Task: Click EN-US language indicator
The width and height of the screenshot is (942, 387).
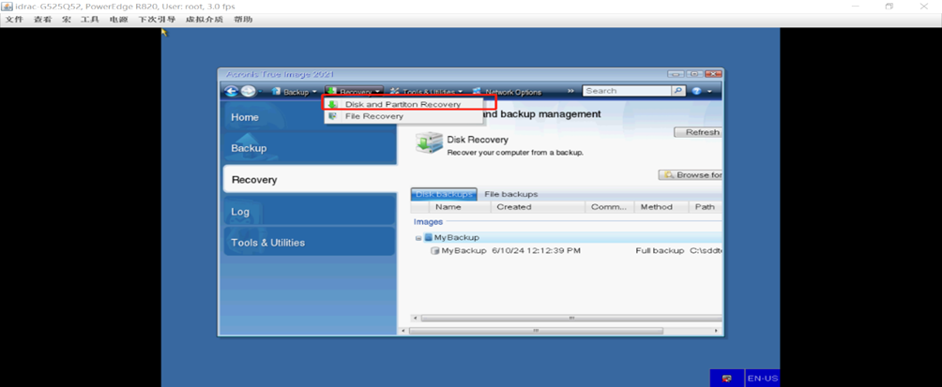Action: (763, 378)
